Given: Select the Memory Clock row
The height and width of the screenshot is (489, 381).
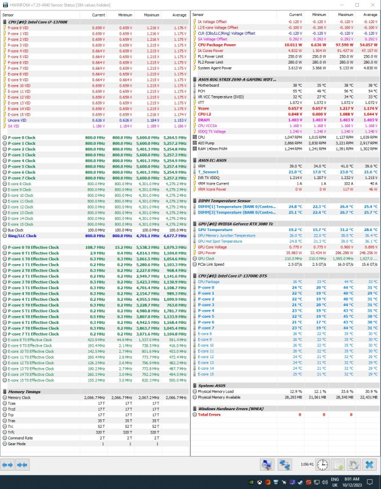Looking at the screenshot, I should (95, 398).
